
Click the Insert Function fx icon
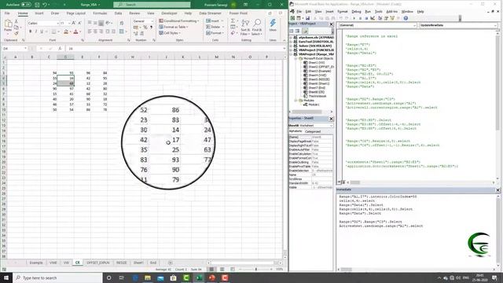click(60, 49)
